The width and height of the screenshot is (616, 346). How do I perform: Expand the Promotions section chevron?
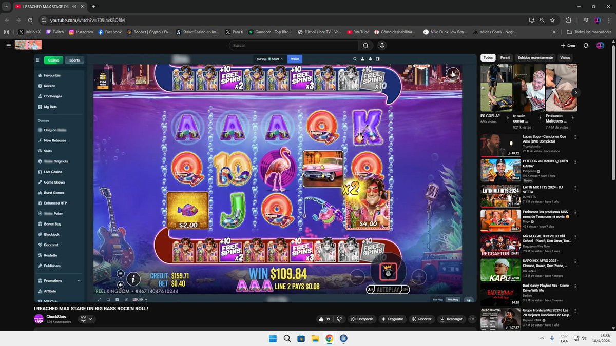[x=79, y=281]
